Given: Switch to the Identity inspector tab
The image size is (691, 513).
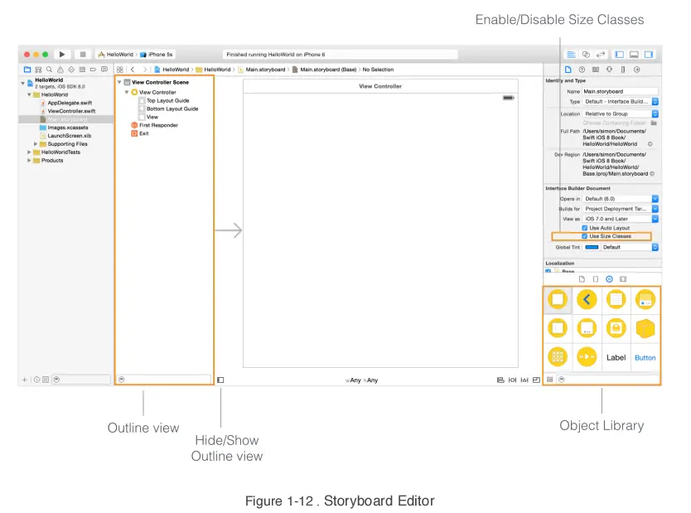Looking at the screenshot, I should [596, 69].
